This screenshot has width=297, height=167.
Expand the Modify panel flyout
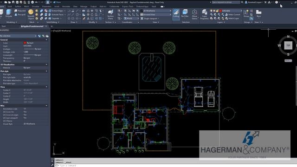point(93,22)
